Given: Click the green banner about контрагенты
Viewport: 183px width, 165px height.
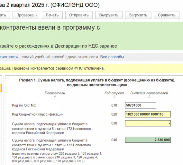Looking at the screenshot, I should coord(91,36).
